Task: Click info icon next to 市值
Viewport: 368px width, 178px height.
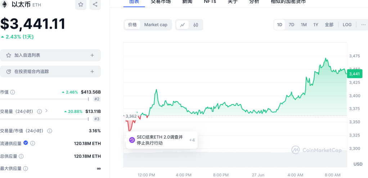Action: tap(13, 92)
